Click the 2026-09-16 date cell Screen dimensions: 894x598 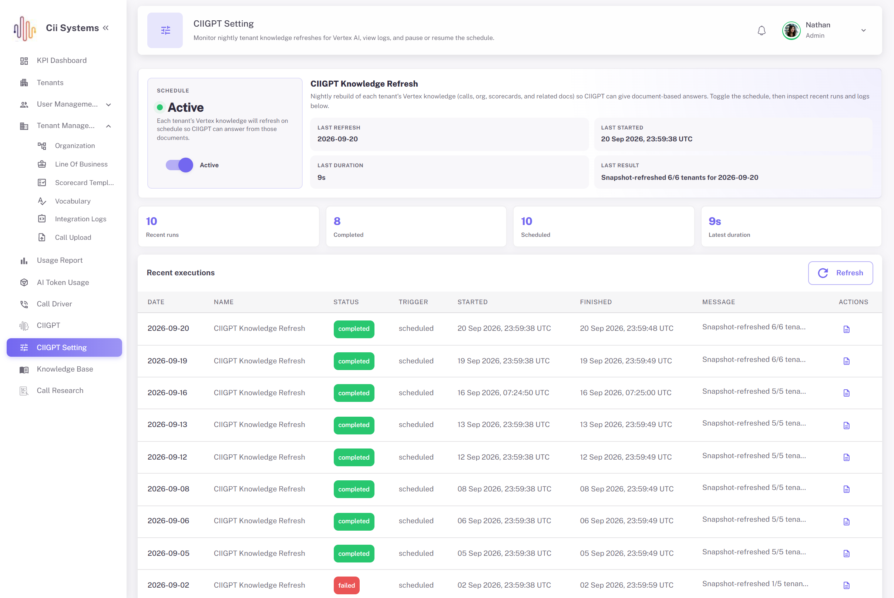coord(167,393)
